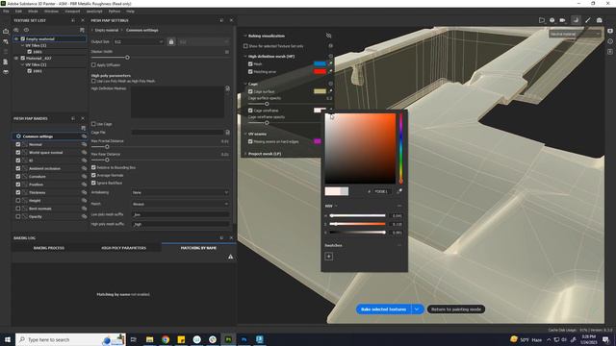
Task: Collapse the Cage section
Action: point(245,84)
